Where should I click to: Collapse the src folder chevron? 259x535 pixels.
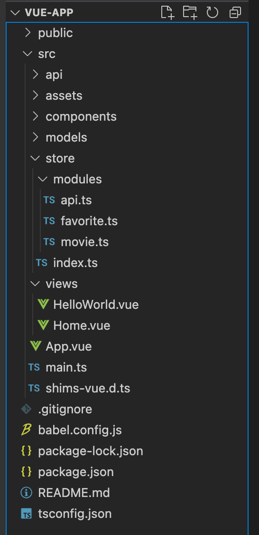pyautogui.click(x=27, y=54)
